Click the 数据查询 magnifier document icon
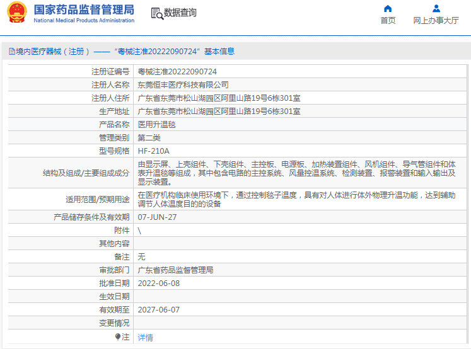 pos(156,13)
